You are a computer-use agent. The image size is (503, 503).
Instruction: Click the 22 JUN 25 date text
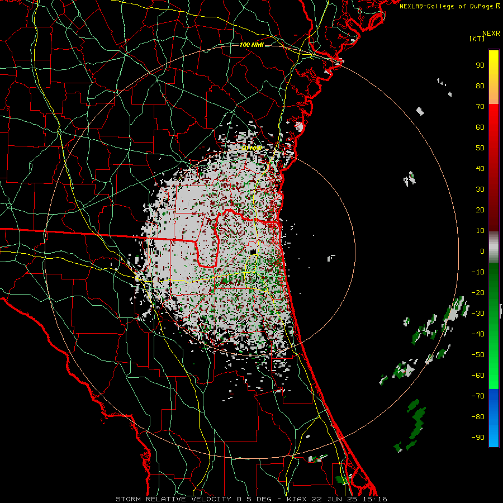click(335, 499)
